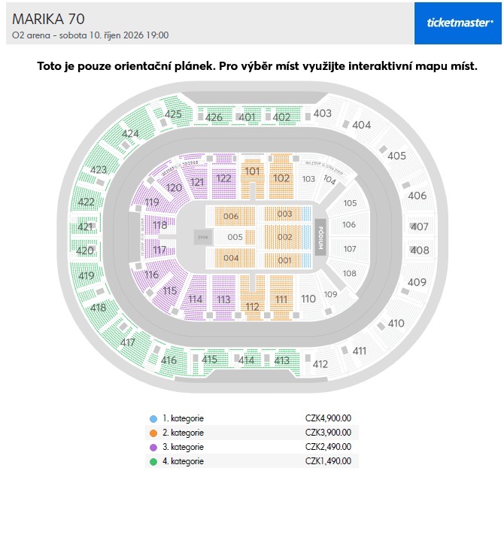
Task: Select upper-tier section 424
Action: click(x=130, y=134)
